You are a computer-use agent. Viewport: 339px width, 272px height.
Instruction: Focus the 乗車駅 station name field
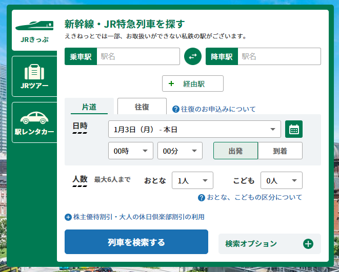click(138, 56)
